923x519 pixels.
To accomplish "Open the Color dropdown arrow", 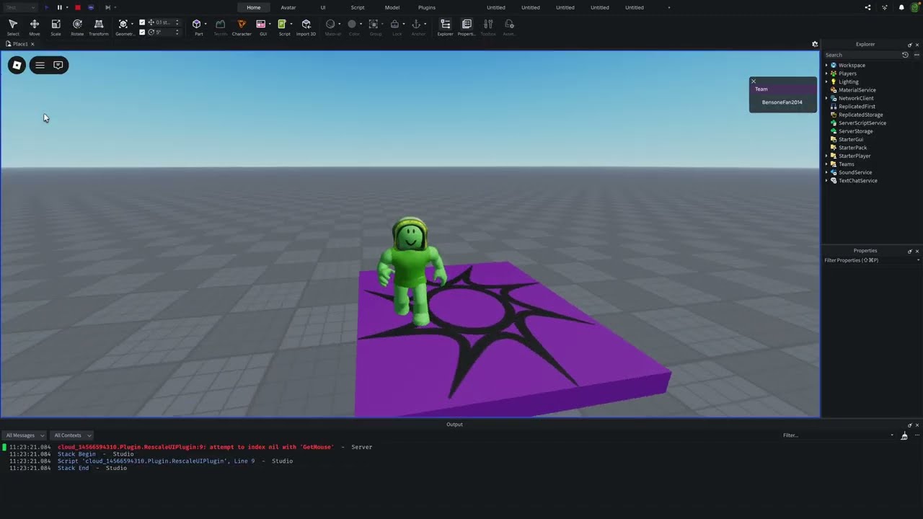I will (x=361, y=24).
